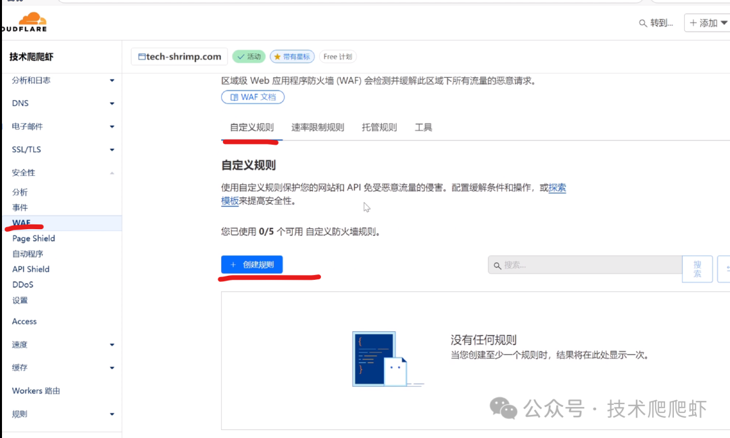This screenshot has height=438, width=730.
Task: Click the Cloudflare cloud logo
Action: click(x=32, y=19)
